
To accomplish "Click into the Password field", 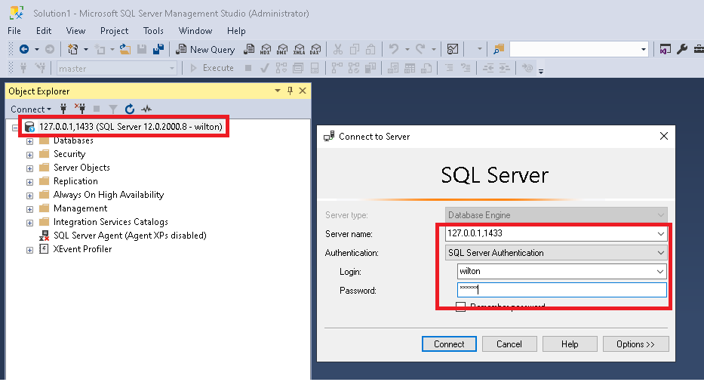I will (561, 290).
